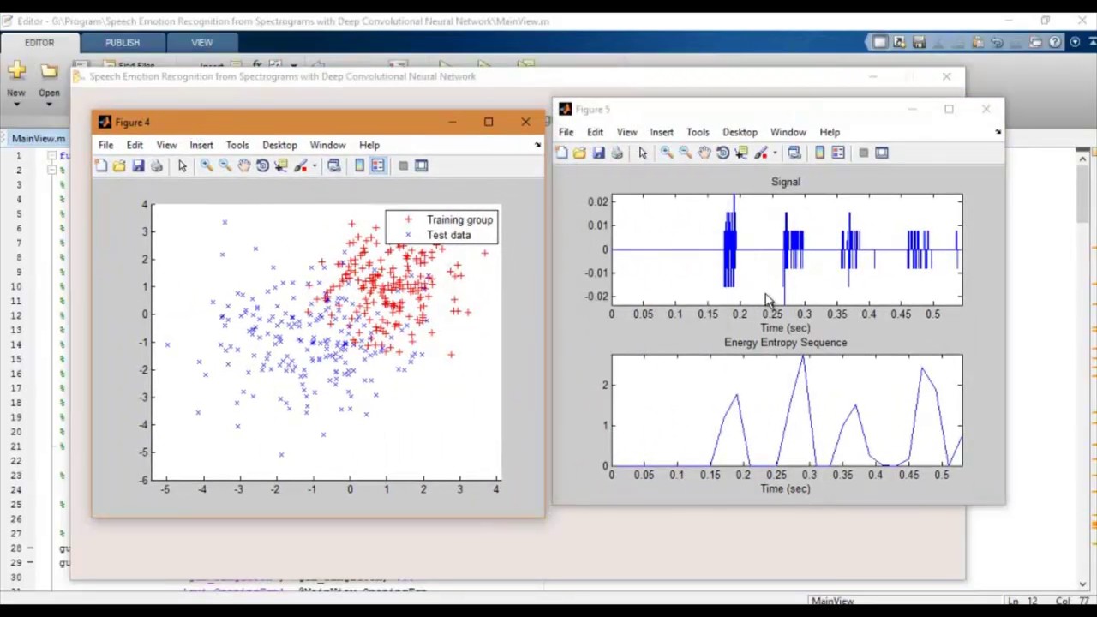Open View menu in Figure 4
Image resolution: width=1097 pixels, height=617 pixels.
point(166,145)
